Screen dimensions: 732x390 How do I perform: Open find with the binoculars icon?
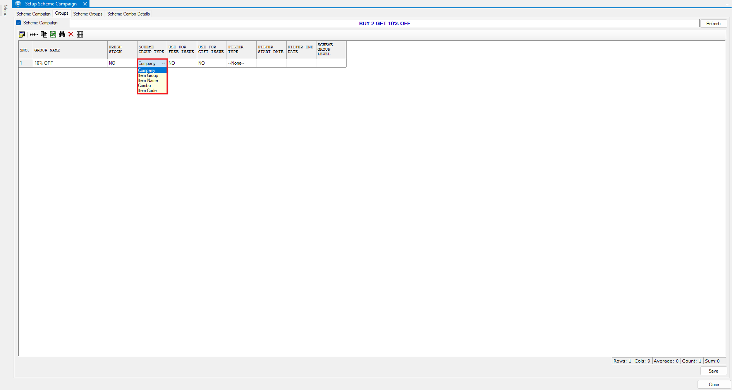62,34
